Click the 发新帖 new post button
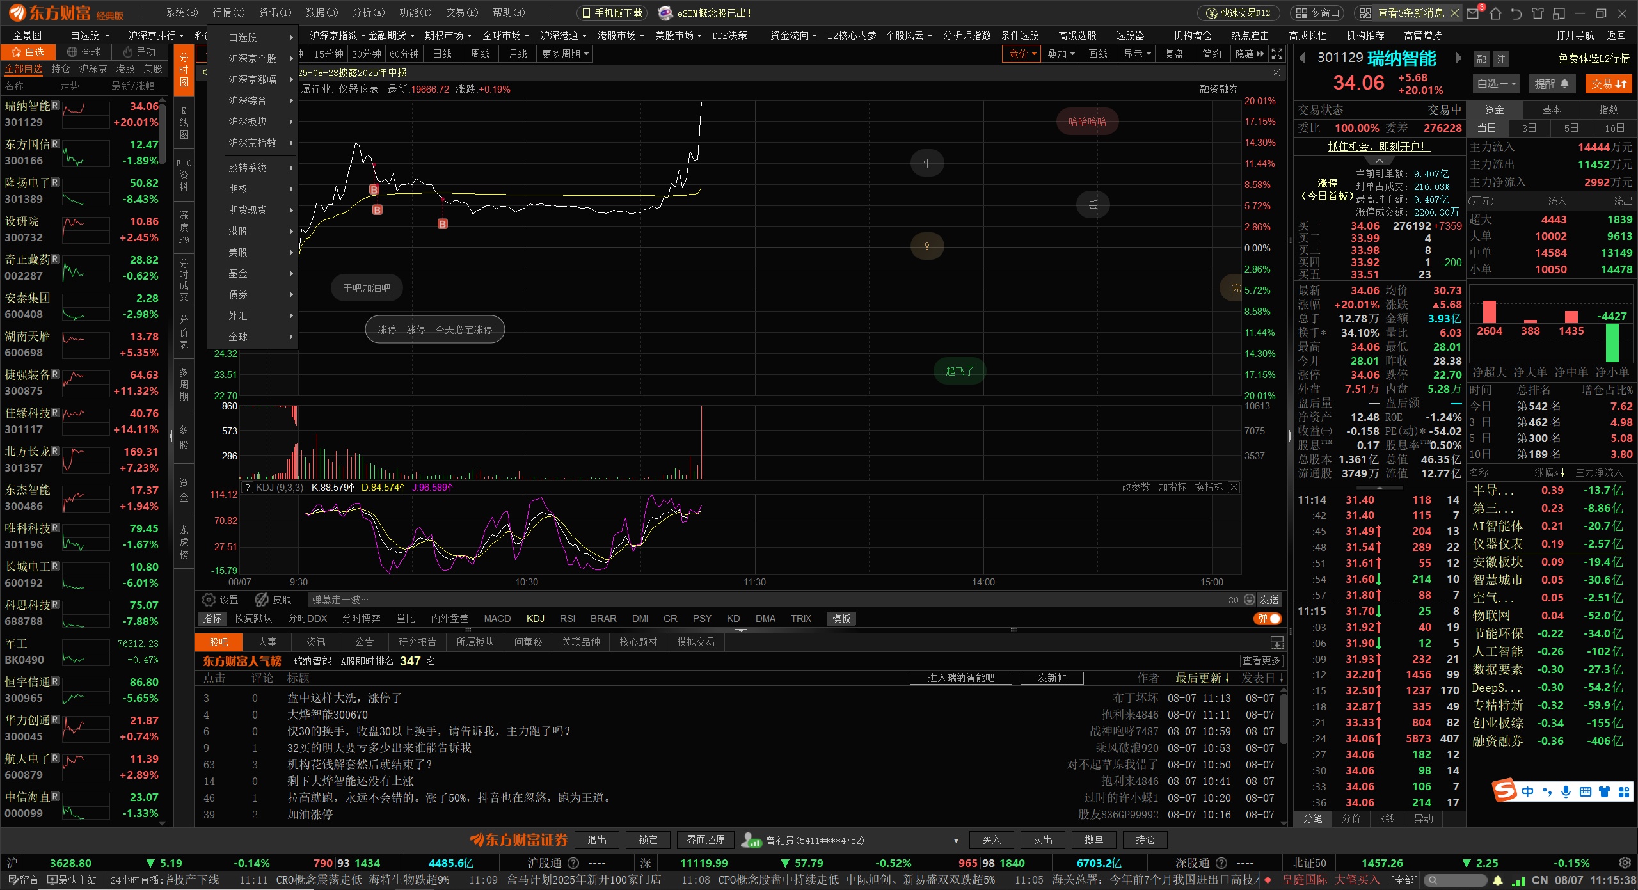The height and width of the screenshot is (890, 1638). point(1052,678)
